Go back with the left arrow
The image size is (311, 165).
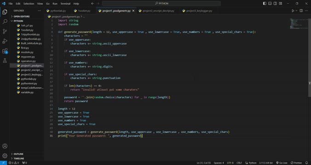point(92,4)
